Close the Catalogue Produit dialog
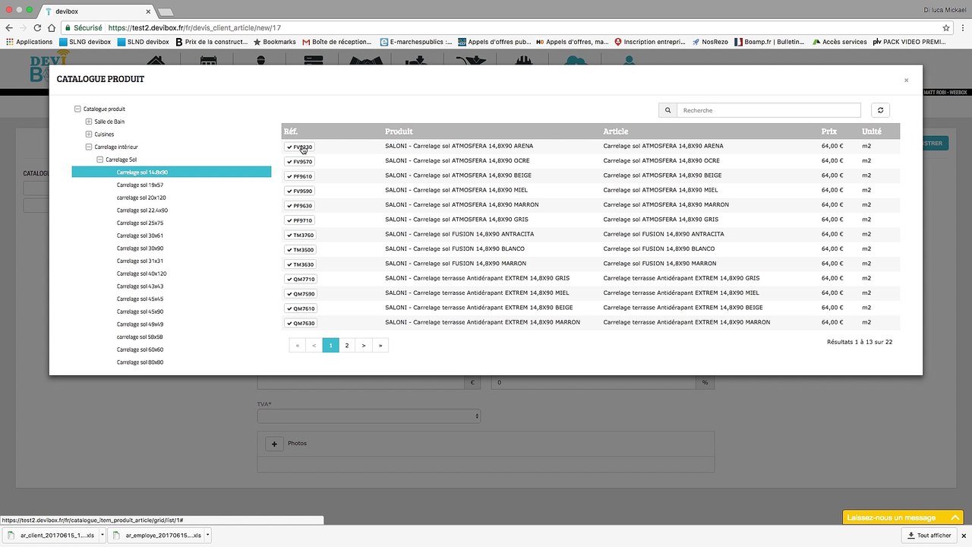 tap(906, 80)
